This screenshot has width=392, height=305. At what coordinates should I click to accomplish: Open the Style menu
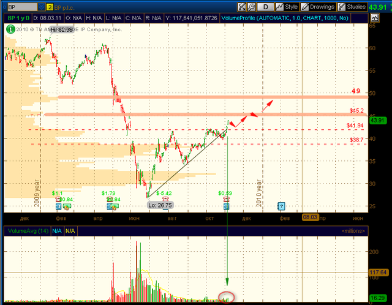coord(287,7)
